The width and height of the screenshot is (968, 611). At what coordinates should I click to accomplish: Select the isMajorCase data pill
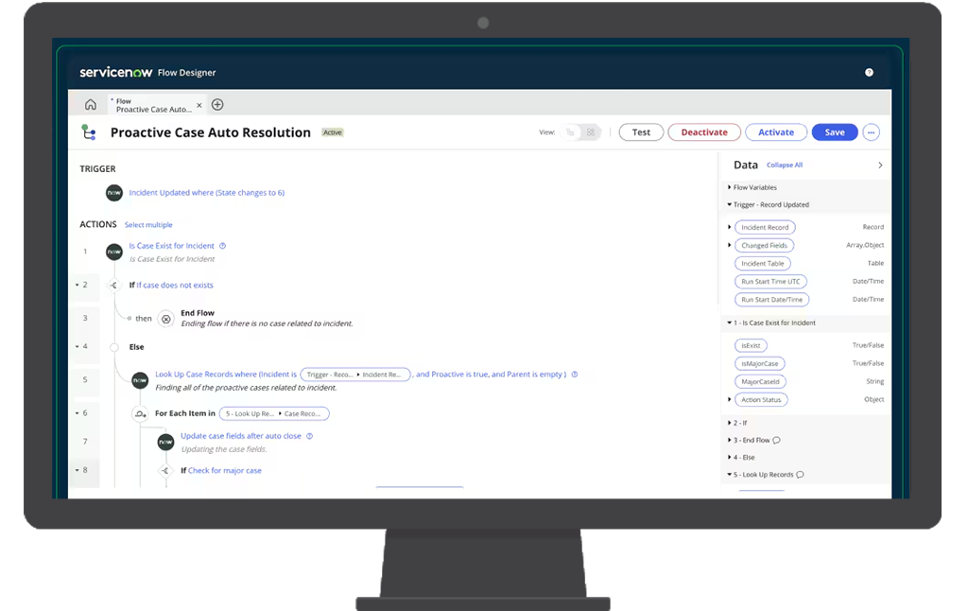(759, 364)
